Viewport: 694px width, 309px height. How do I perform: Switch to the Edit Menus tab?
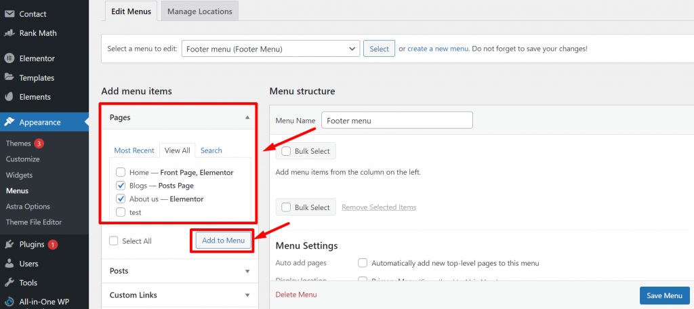[x=131, y=12]
